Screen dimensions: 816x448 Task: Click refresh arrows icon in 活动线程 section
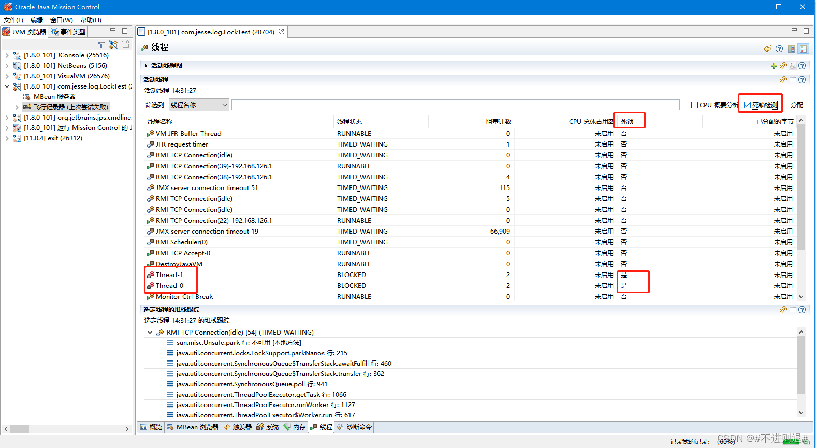pyautogui.click(x=783, y=80)
